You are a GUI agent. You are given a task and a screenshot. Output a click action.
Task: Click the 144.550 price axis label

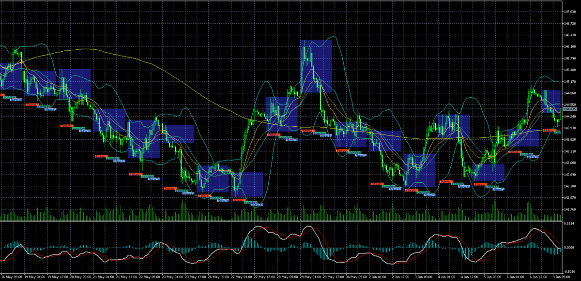click(x=570, y=105)
